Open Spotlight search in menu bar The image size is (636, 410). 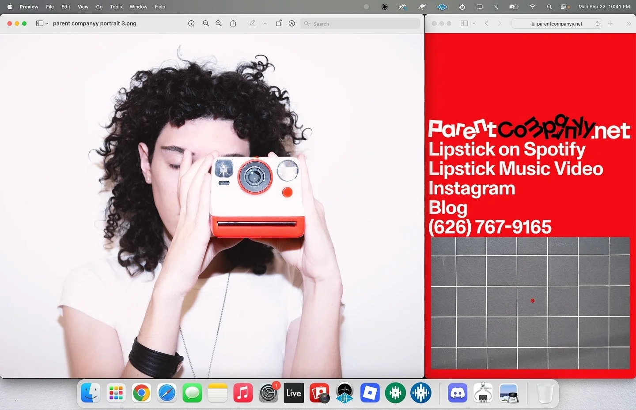pyautogui.click(x=549, y=7)
